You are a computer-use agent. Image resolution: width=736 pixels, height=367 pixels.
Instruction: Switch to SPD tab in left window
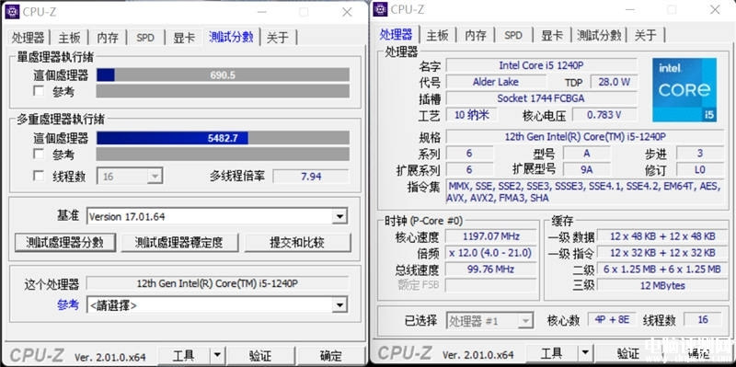pos(145,38)
